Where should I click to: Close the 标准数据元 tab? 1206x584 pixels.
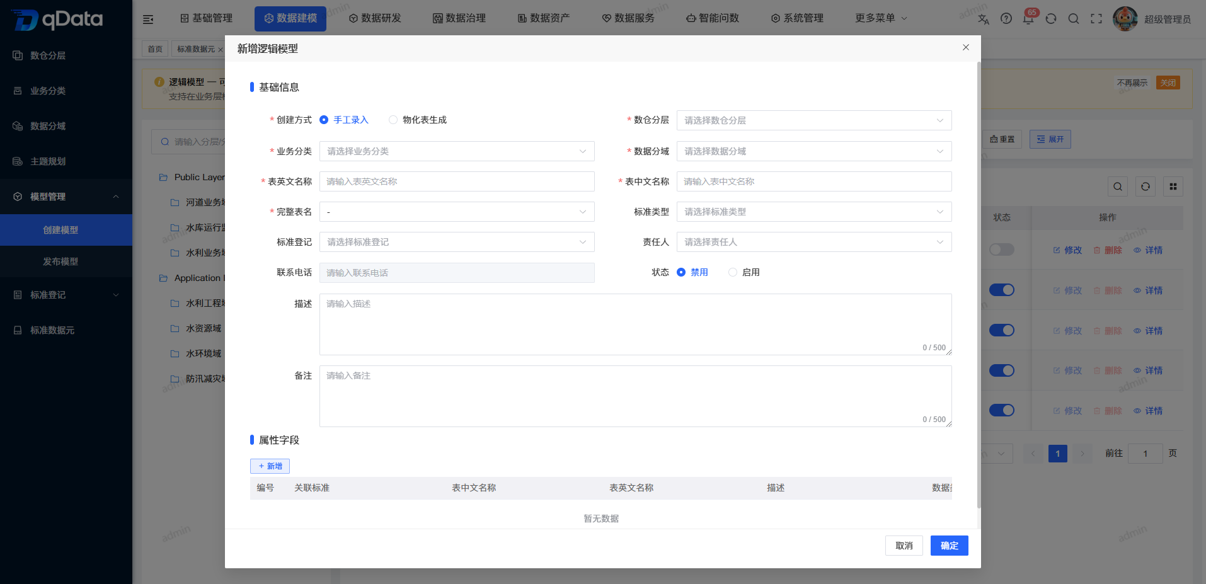click(221, 49)
